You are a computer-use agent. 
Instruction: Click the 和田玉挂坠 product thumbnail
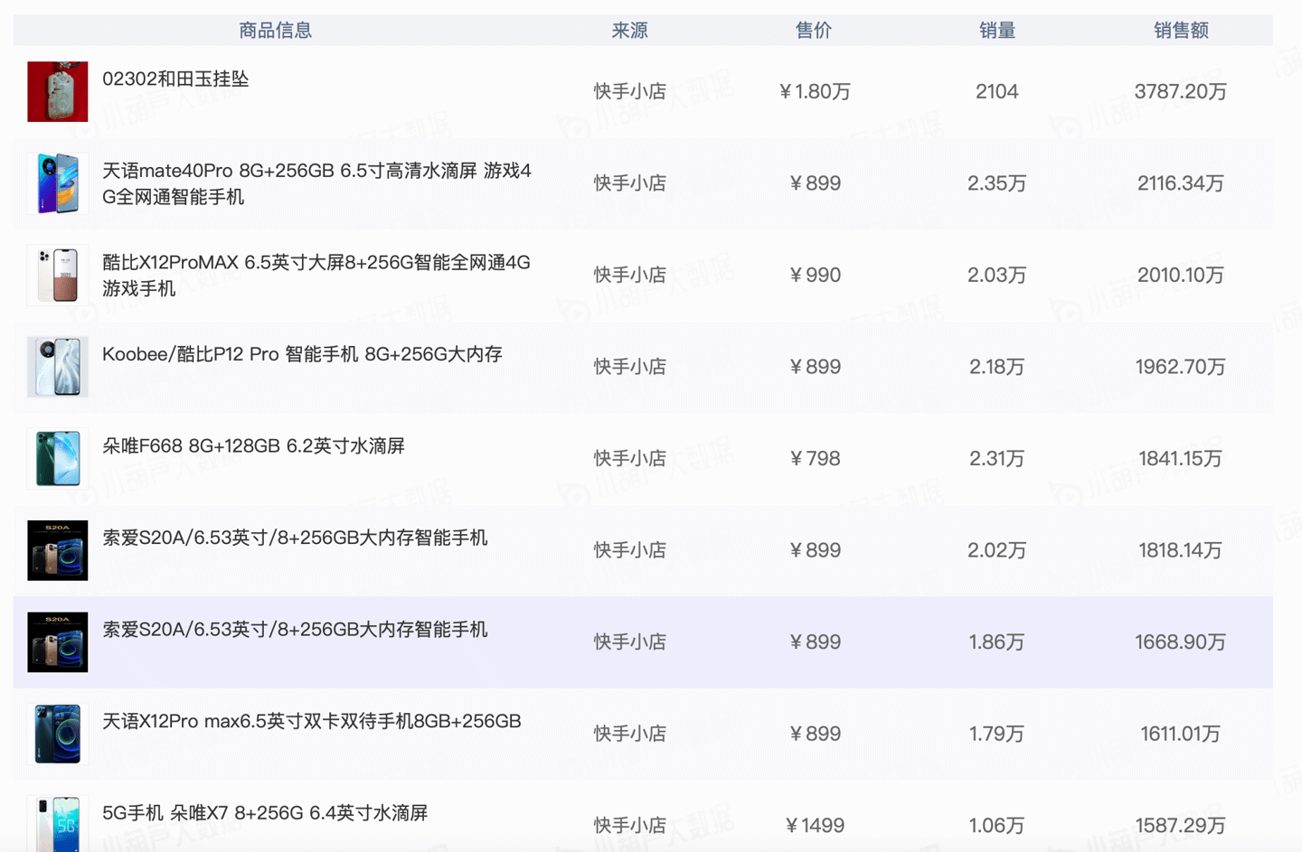pyautogui.click(x=58, y=91)
